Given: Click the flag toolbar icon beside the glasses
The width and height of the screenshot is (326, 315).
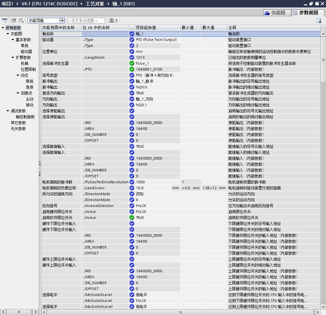Looking at the screenshot, I should (x=14, y=20).
